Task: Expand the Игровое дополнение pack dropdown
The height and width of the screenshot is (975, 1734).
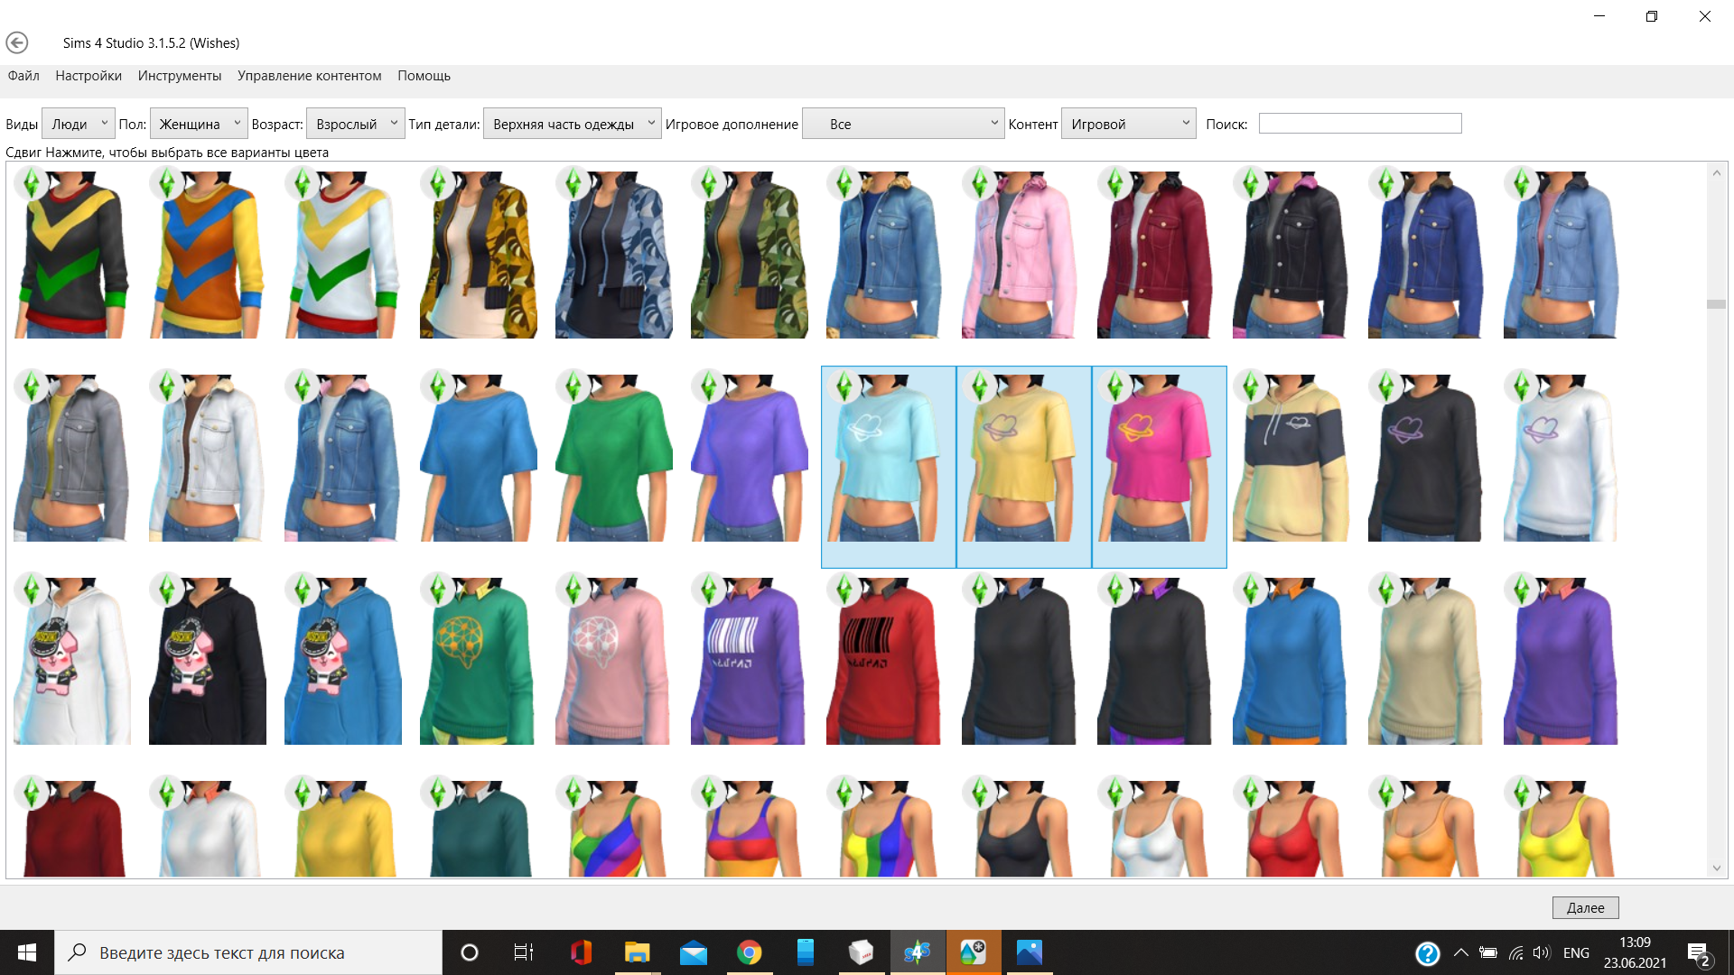Action: [x=904, y=124]
